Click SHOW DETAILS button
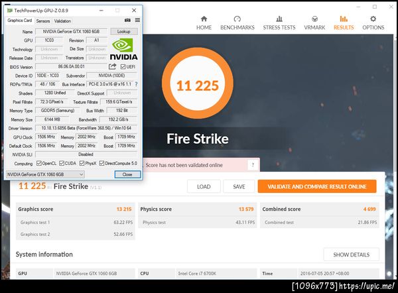398x293 pixels. click(352, 255)
